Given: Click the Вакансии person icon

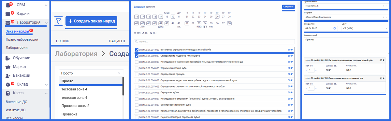Looking at the screenshot, I should pyautogui.click(x=9, y=75).
